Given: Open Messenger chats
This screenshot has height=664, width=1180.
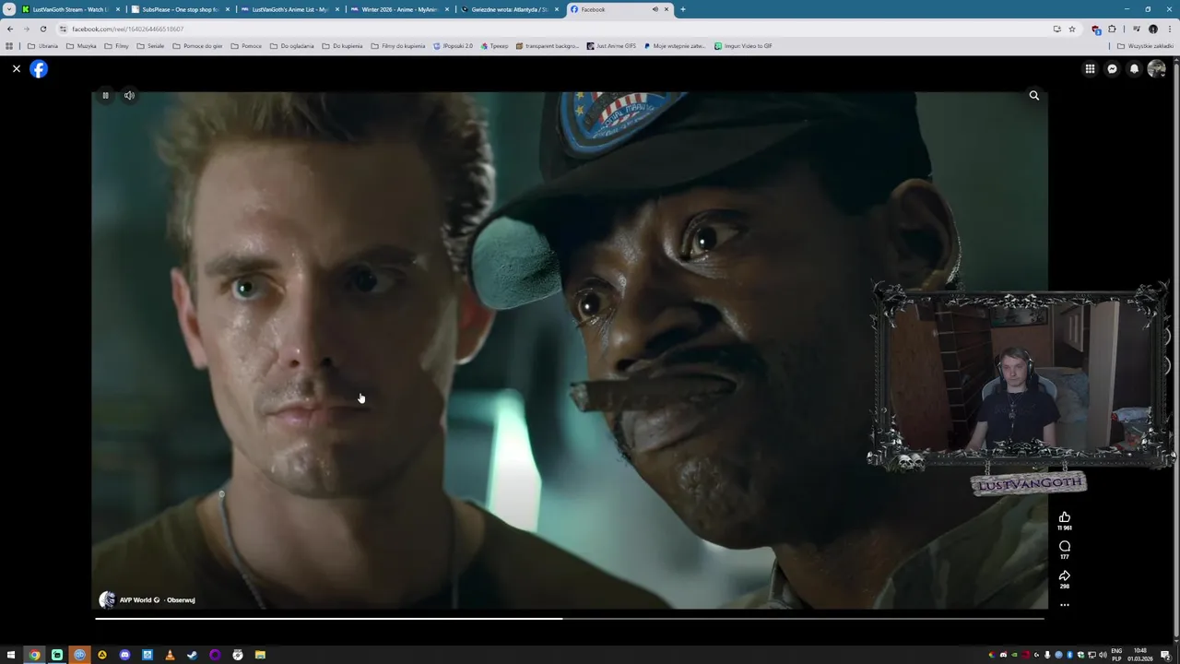Looking at the screenshot, I should tap(1112, 69).
